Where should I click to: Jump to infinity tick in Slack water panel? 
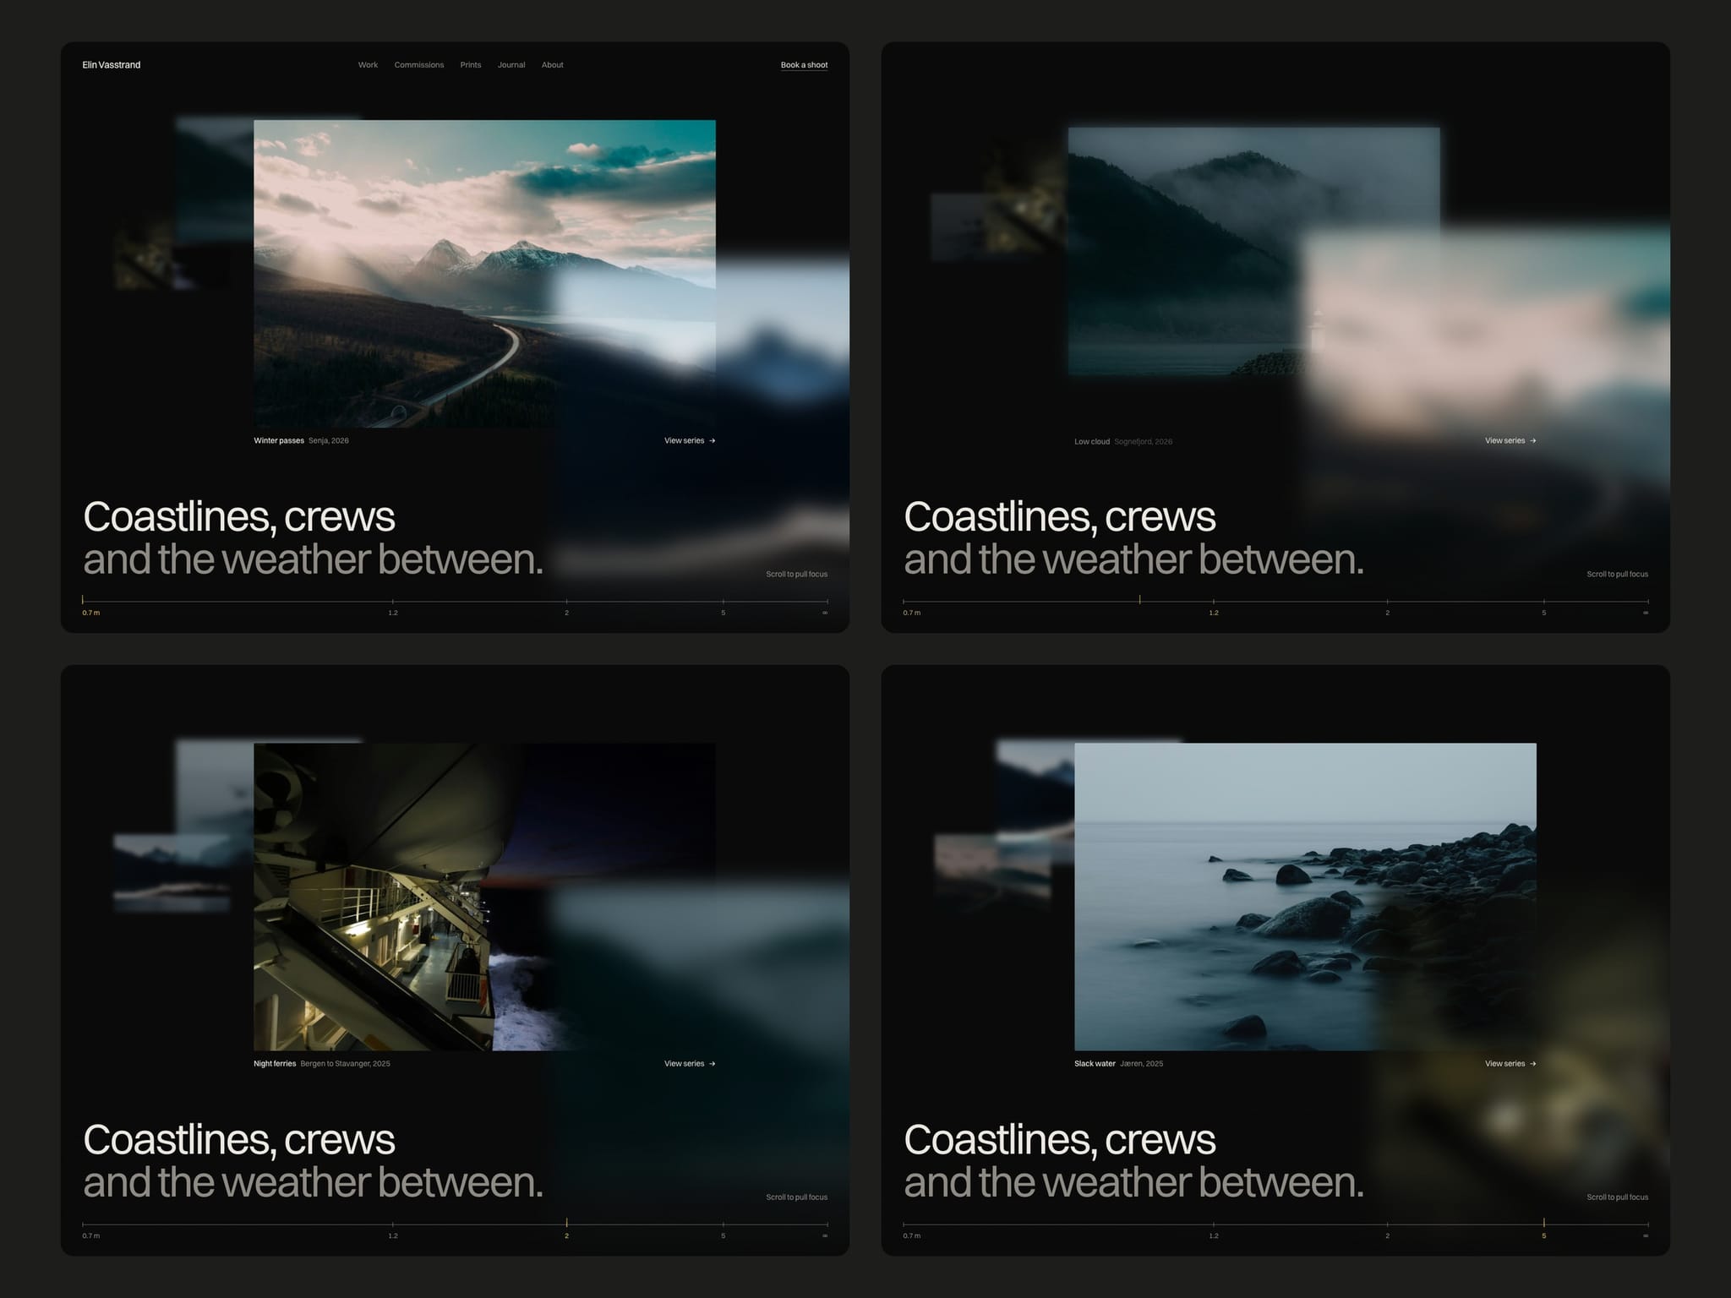point(1646,1235)
